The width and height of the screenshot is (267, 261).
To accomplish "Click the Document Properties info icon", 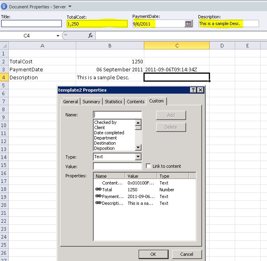I will [4, 6].
